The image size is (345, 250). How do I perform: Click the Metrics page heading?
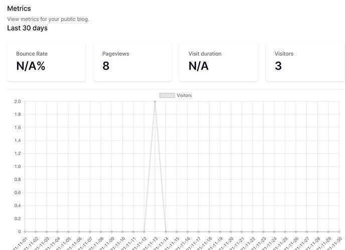19,9
